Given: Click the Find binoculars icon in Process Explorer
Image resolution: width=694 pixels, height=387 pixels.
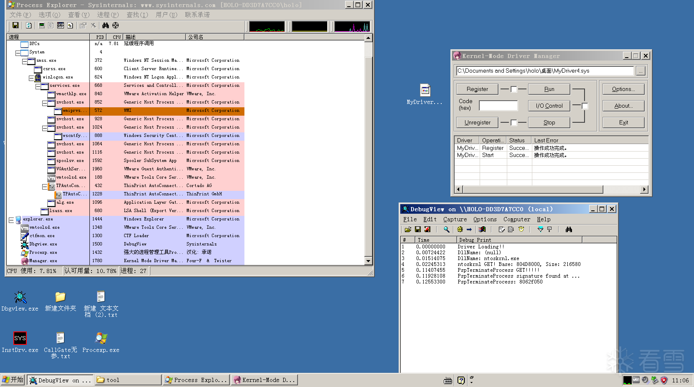Looking at the screenshot, I should (106, 25).
